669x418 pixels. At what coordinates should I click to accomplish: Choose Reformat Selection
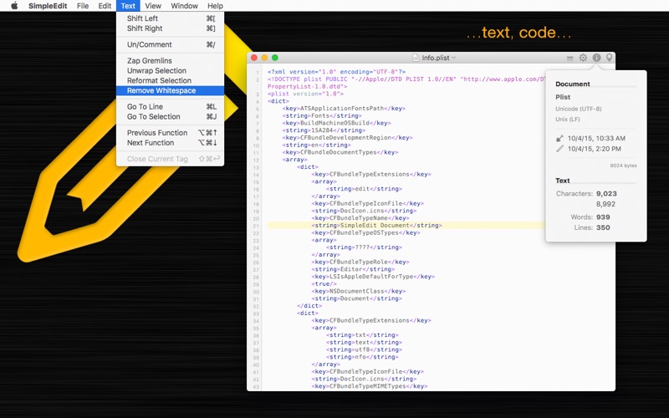point(170,80)
